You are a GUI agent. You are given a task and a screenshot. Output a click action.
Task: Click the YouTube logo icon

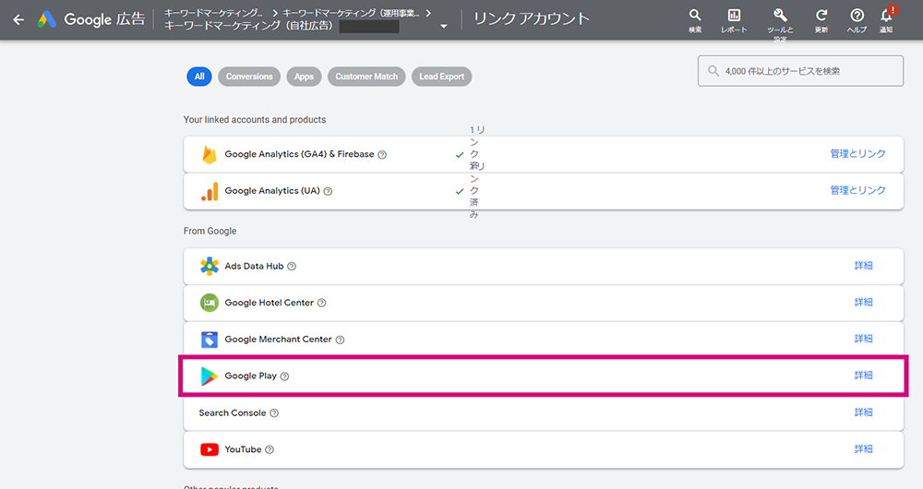[209, 449]
